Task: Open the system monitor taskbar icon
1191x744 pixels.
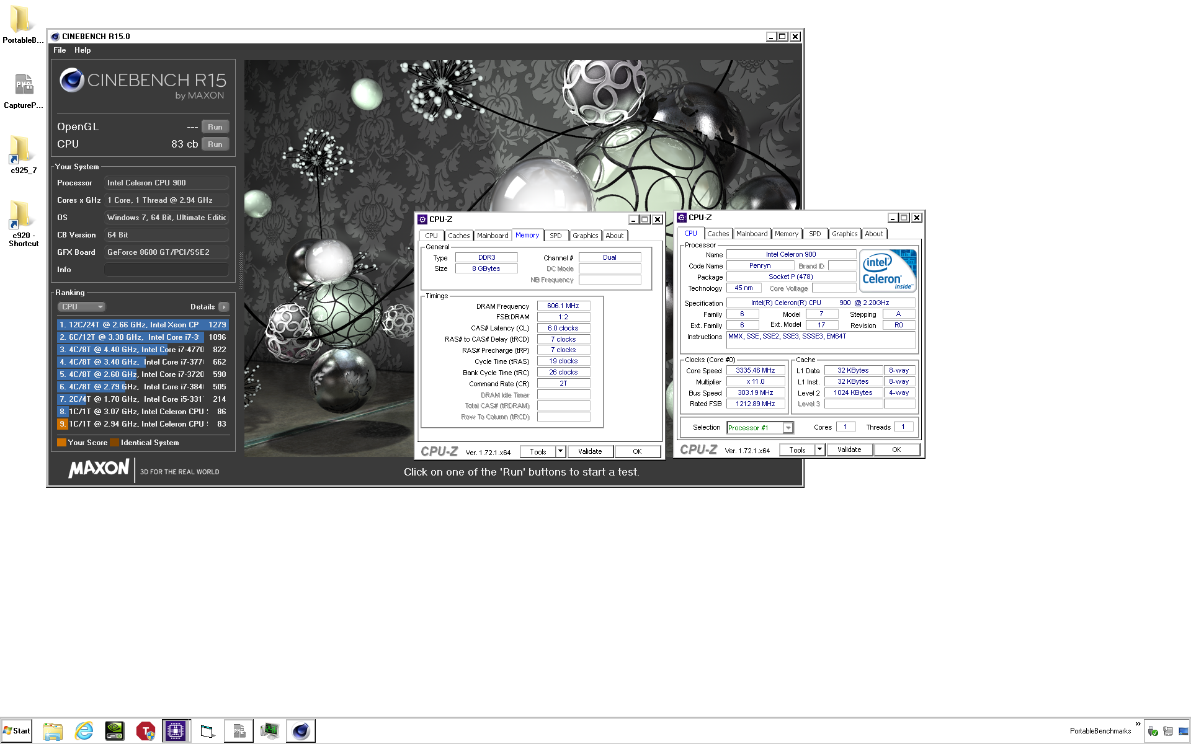Action: [270, 731]
